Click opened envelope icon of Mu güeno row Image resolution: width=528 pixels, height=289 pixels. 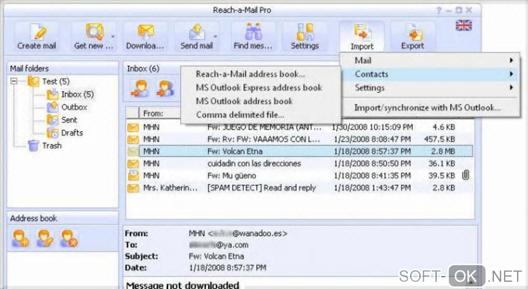[x=133, y=176]
